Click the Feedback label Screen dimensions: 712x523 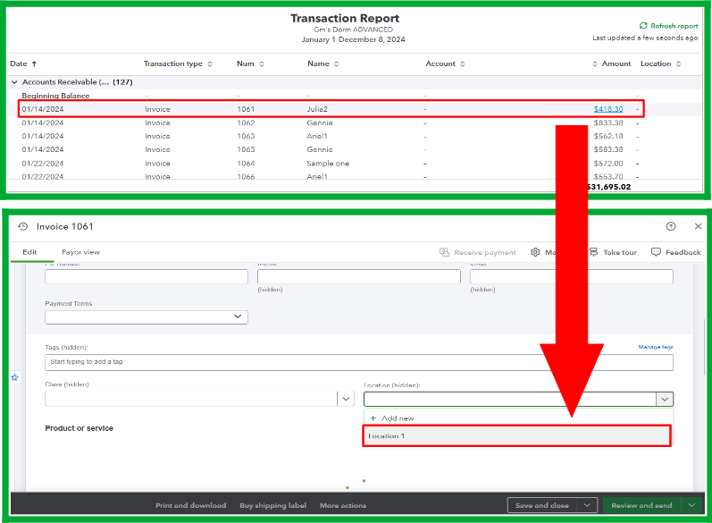pos(683,252)
